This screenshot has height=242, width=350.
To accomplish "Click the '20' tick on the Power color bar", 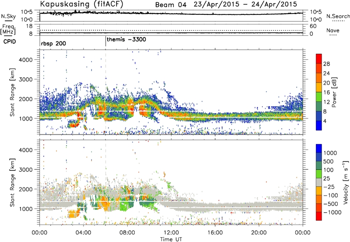I will [x=326, y=83].
